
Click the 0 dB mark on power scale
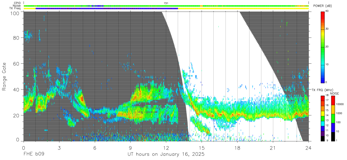[326, 82]
